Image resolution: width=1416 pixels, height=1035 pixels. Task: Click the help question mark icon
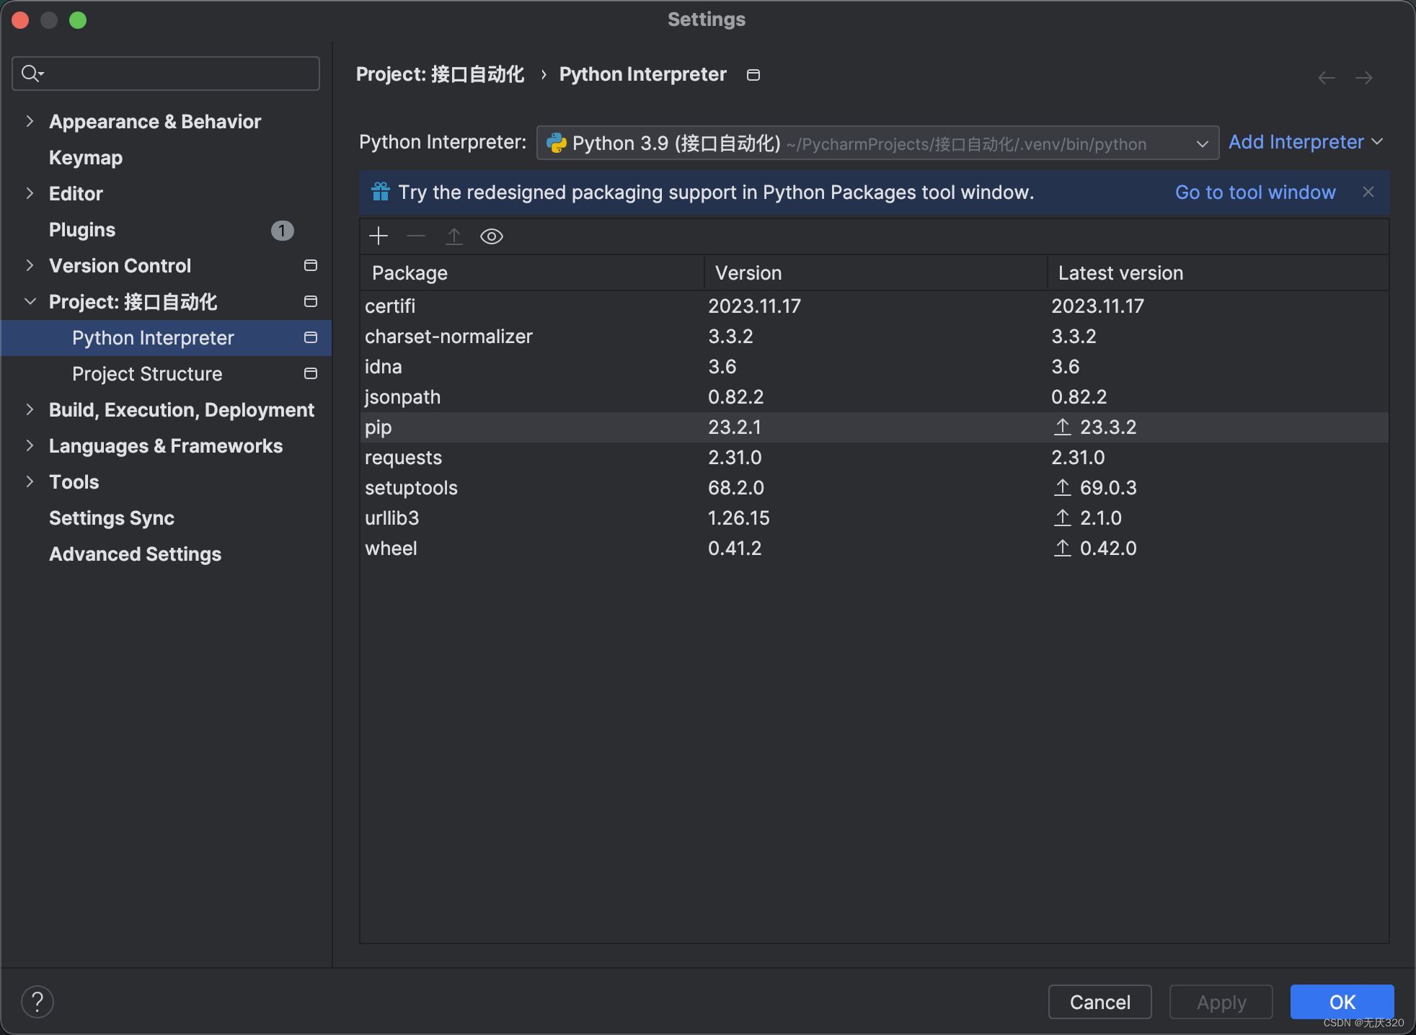click(37, 1001)
